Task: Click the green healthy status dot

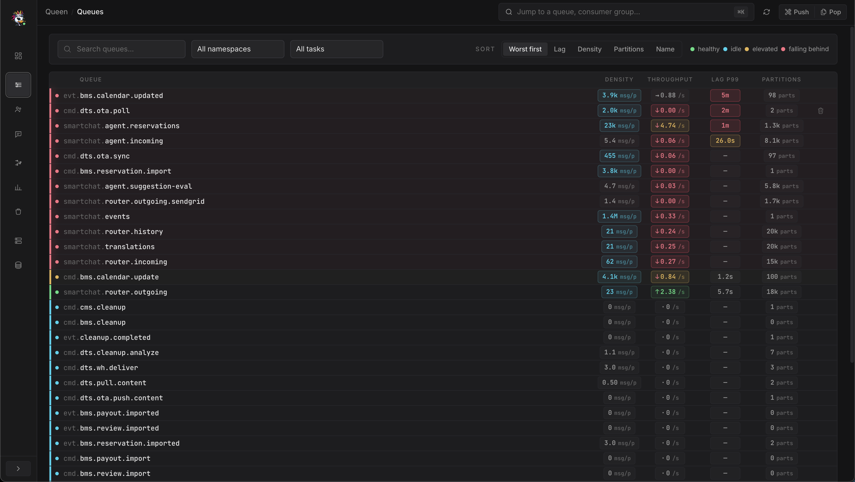Action: pos(692,49)
